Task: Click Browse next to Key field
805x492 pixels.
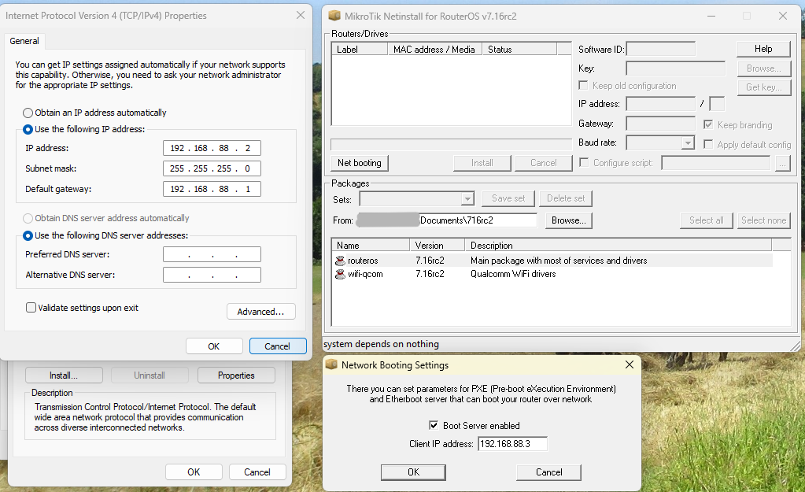Action: (x=764, y=68)
